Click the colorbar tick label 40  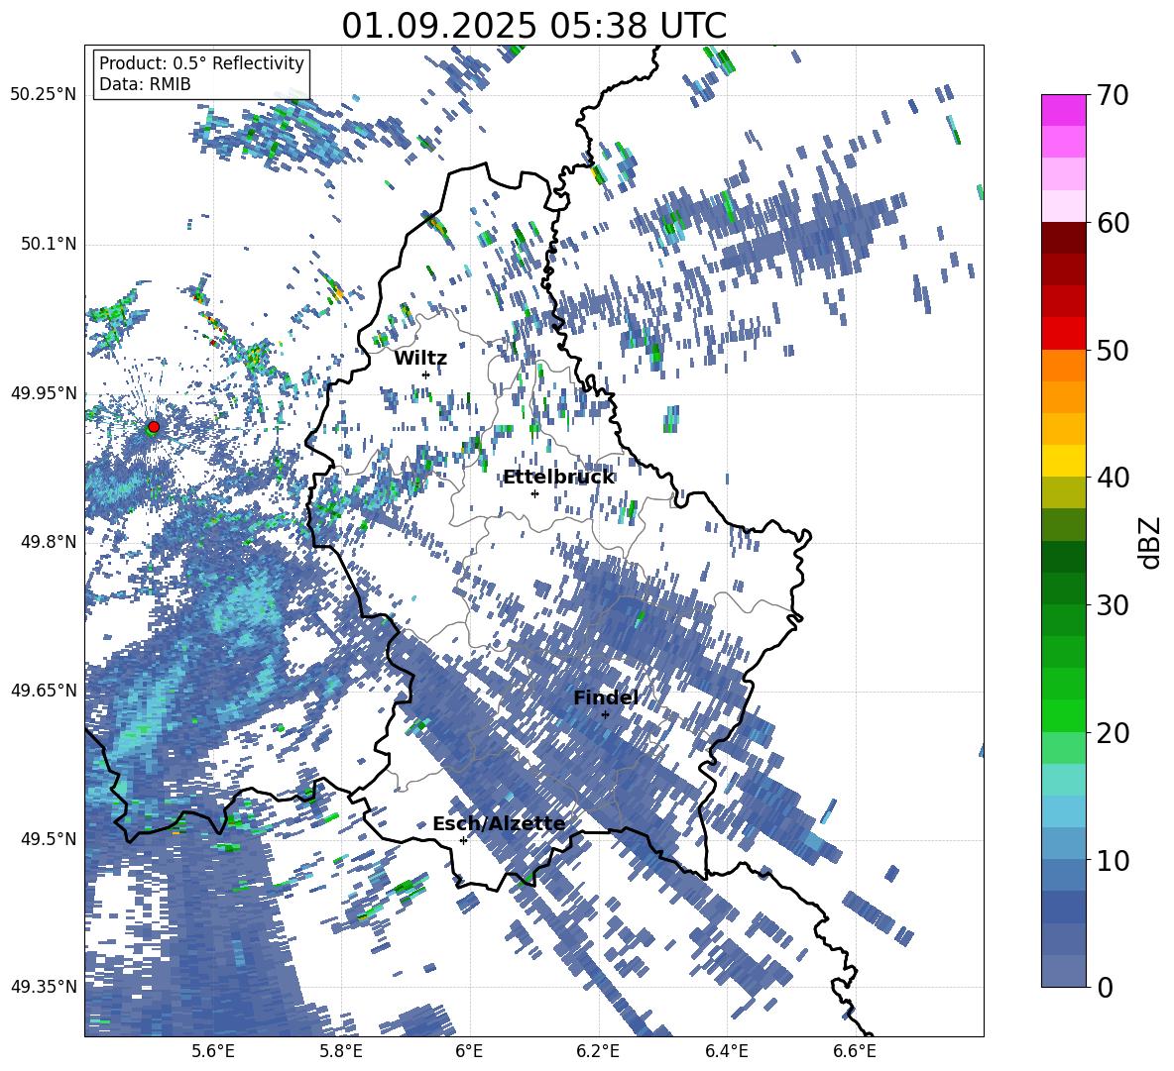pos(1113,478)
